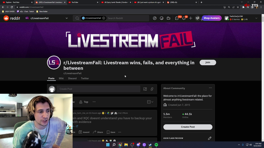Click the browser address bar
Image resolution: width=264 pixels, height=148 pixels.
(x=118, y=7)
